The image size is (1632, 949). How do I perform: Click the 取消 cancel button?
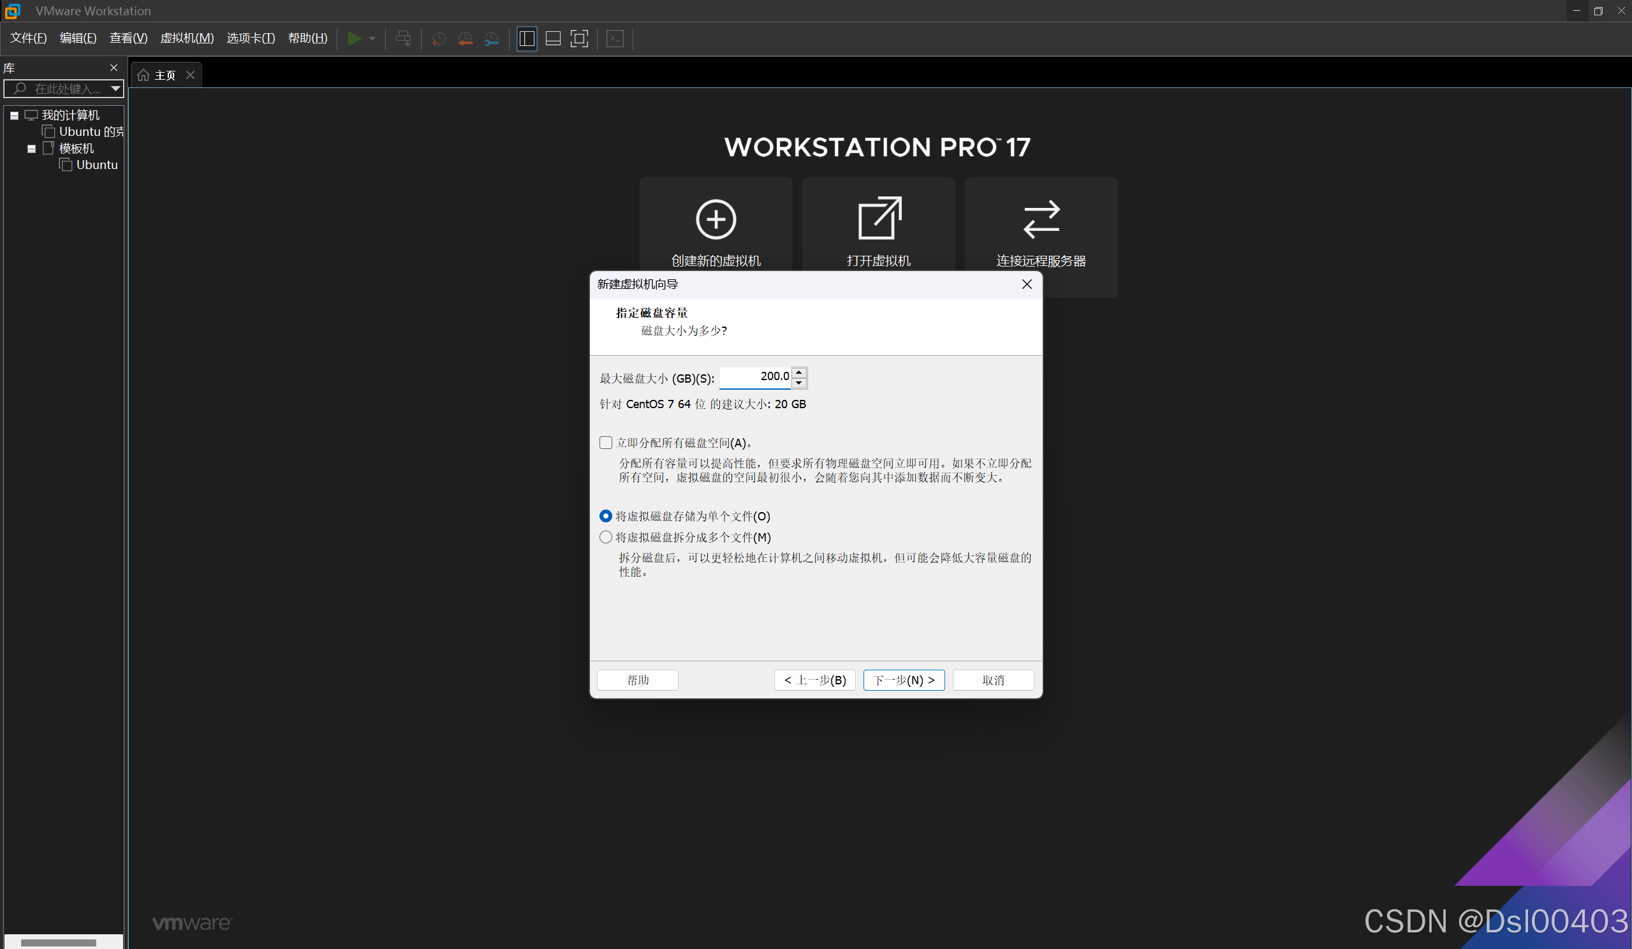coord(993,680)
